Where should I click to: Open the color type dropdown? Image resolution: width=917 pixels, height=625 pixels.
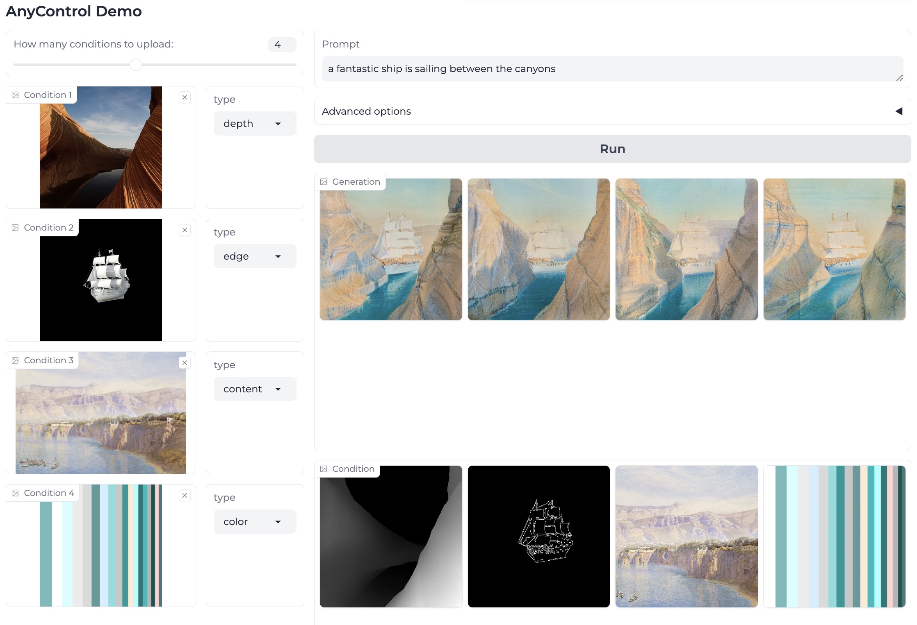(255, 522)
